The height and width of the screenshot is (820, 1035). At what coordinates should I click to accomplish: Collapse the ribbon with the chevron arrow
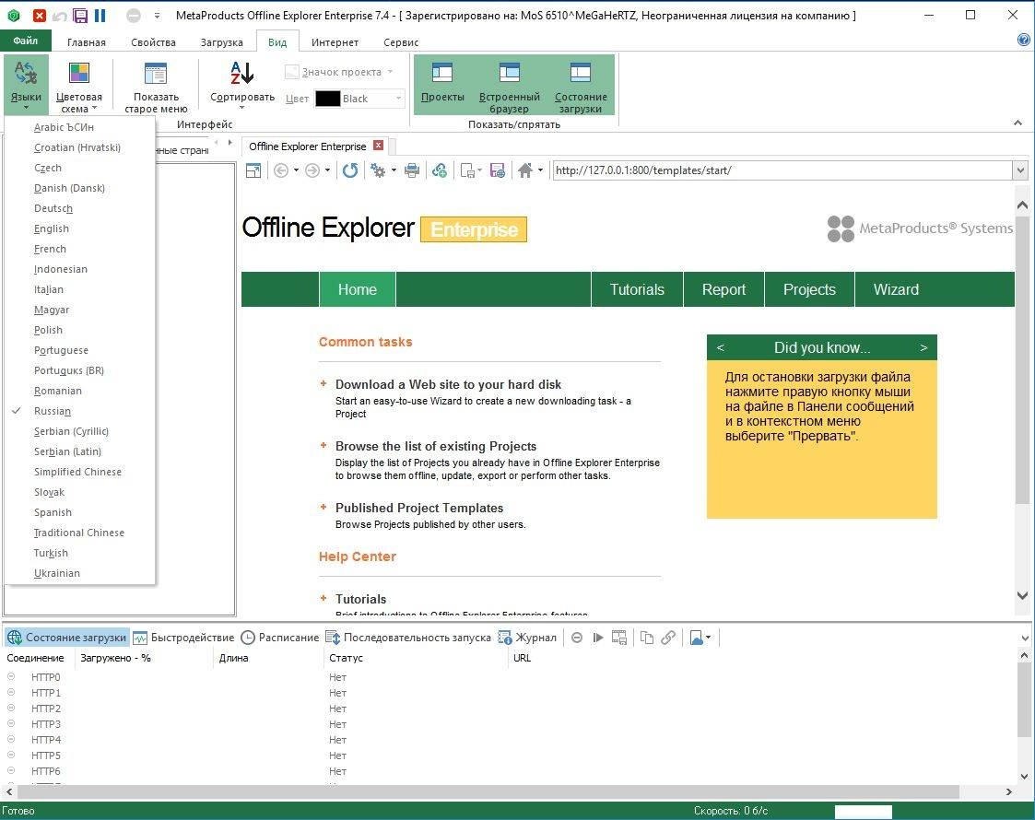1017,123
